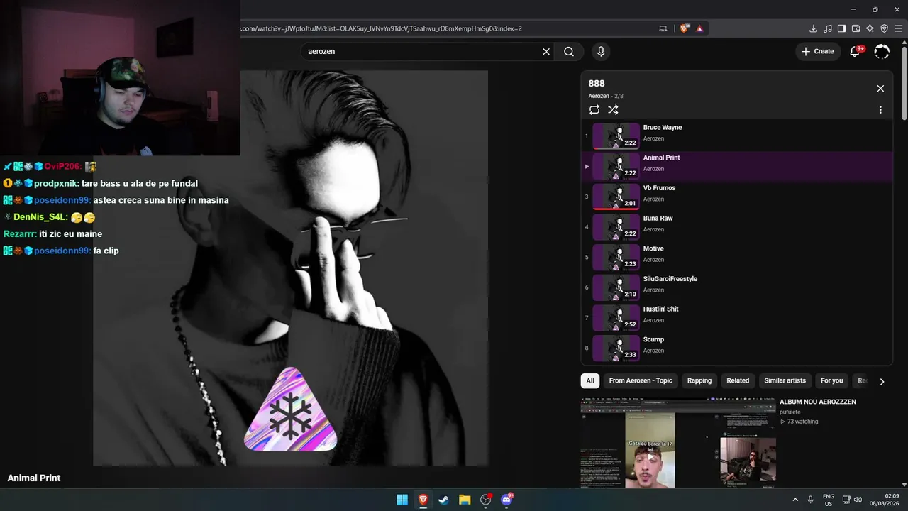
Task: Play the Scump track
Action: click(737, 348)
